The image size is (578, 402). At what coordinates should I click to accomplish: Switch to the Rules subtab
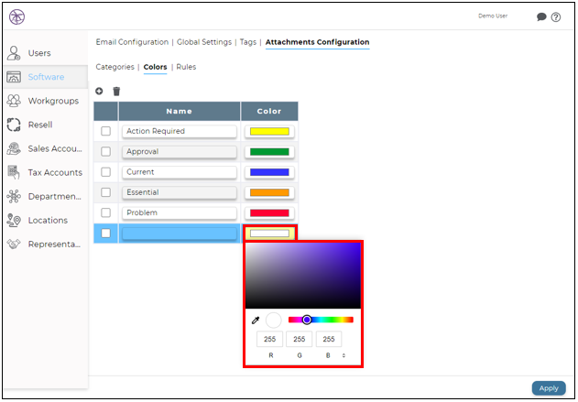186,67
